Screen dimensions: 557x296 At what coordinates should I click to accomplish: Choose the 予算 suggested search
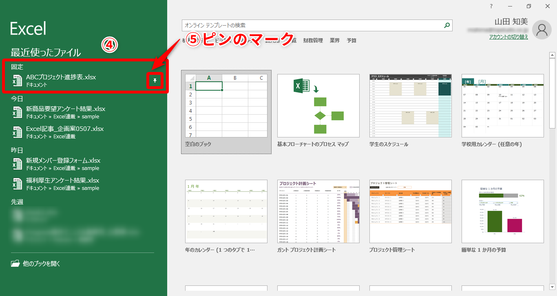pos(351,41)
